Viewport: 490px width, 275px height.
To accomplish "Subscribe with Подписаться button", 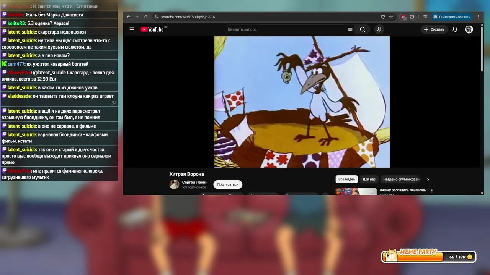I will tap(228, 184).
